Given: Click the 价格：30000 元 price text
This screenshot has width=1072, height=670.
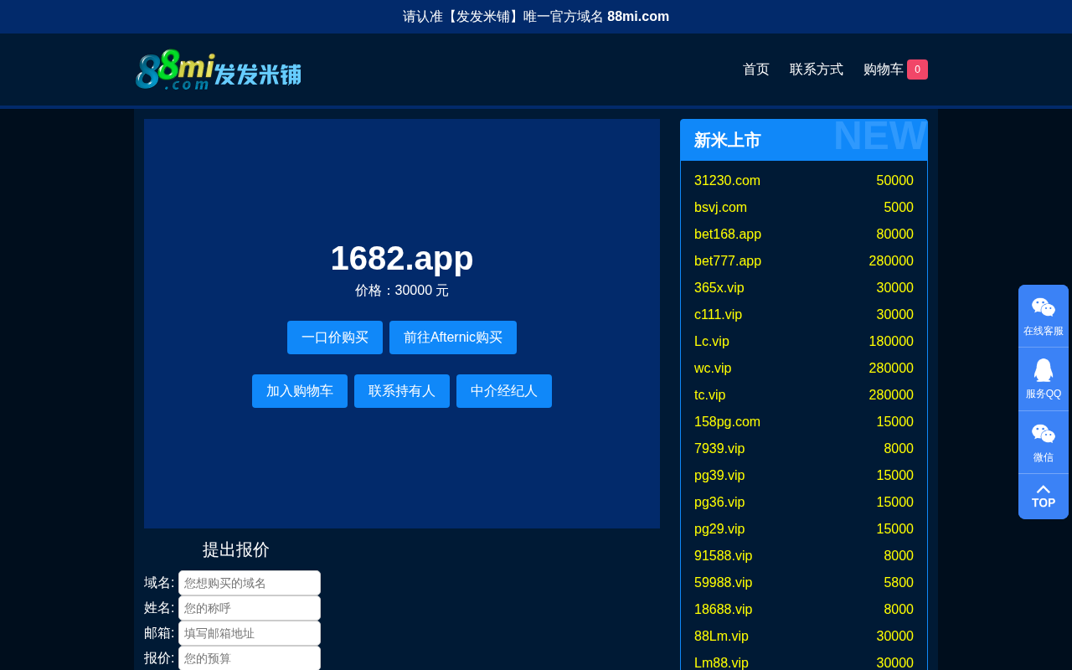Looking at the screenshot, I should [402, 291].
